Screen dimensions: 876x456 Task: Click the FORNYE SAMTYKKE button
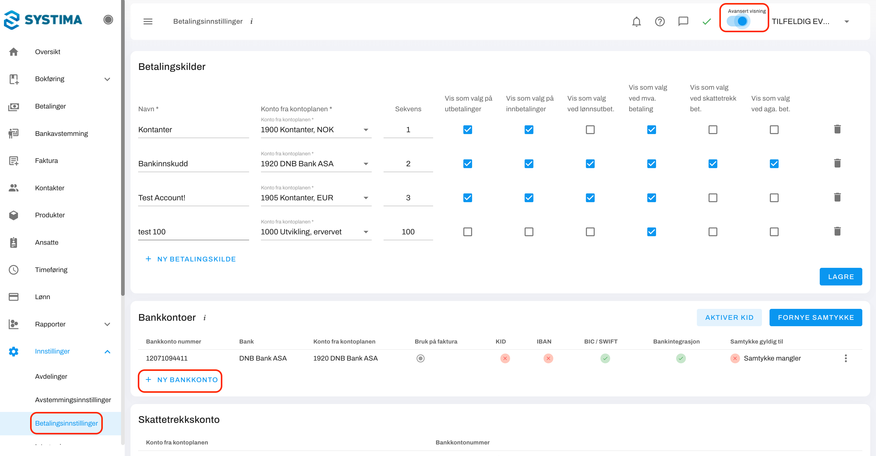pos(815,317)
